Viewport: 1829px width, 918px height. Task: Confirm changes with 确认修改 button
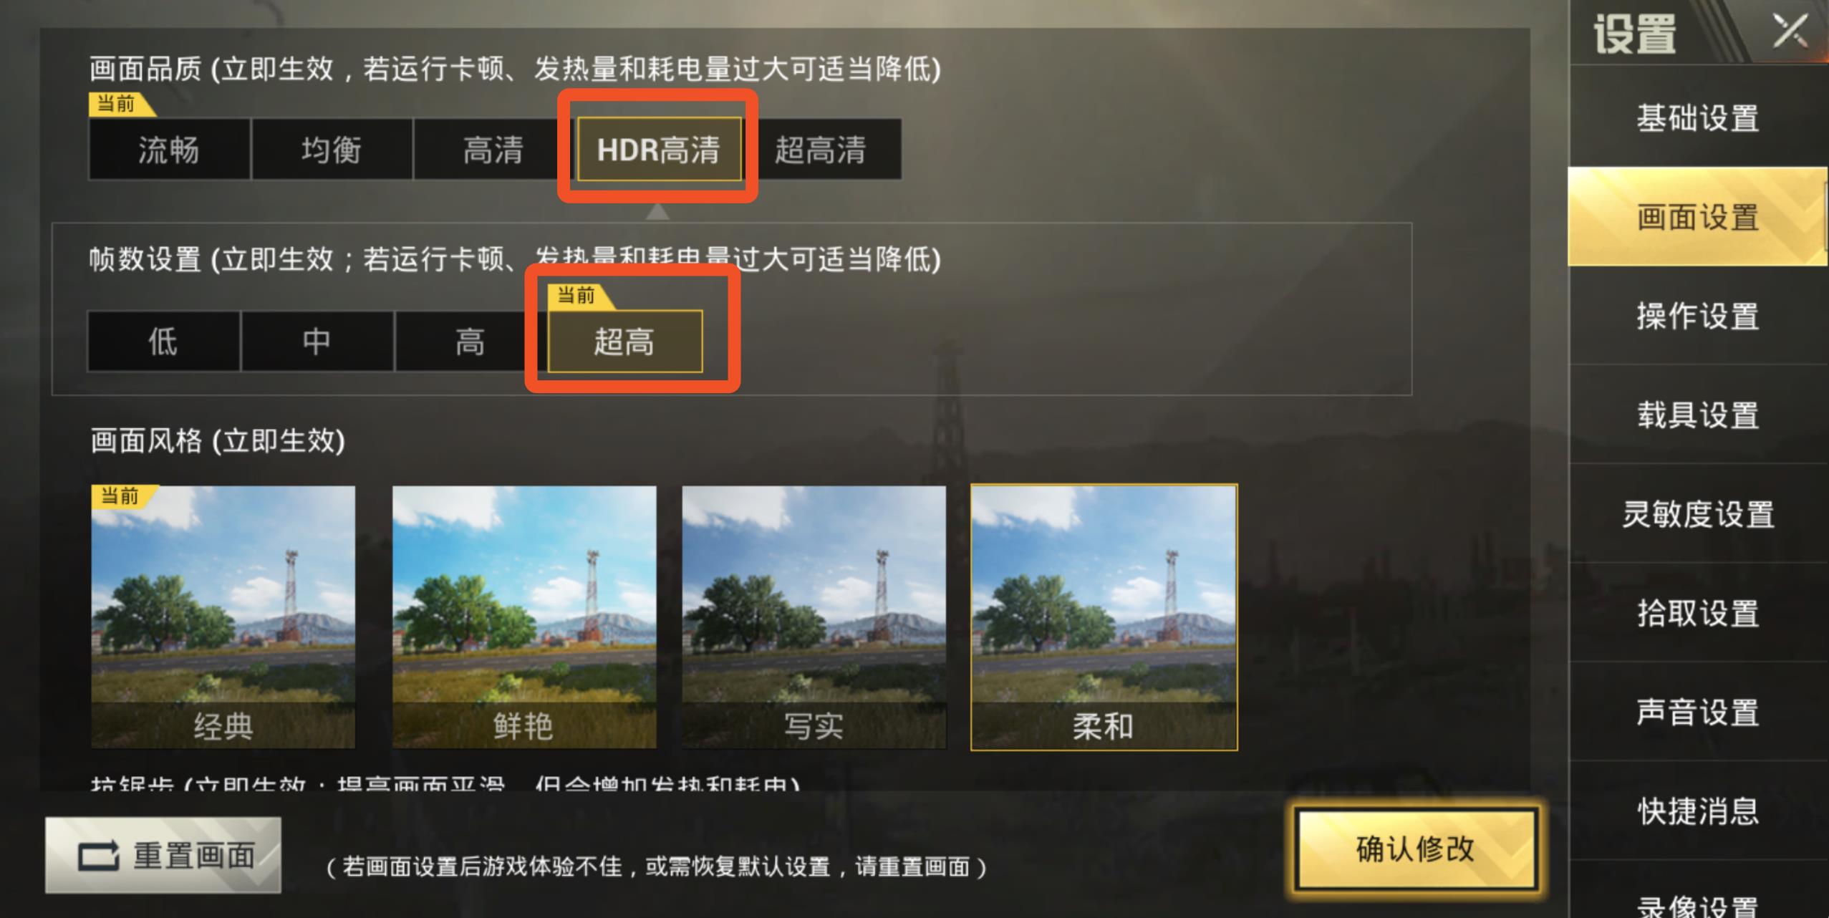[x=1416, y=849]
